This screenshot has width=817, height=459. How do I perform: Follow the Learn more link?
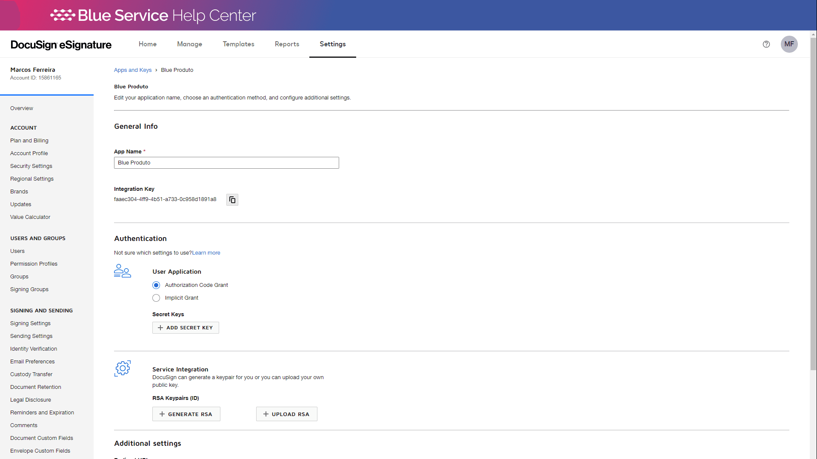tap(206, 253)
